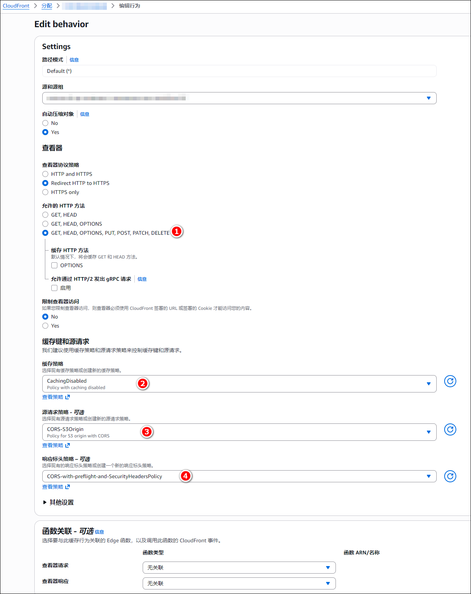Select No for automatic object compression
The width and height of the screenshot is (471, 594).
click(x=45, y=123)
